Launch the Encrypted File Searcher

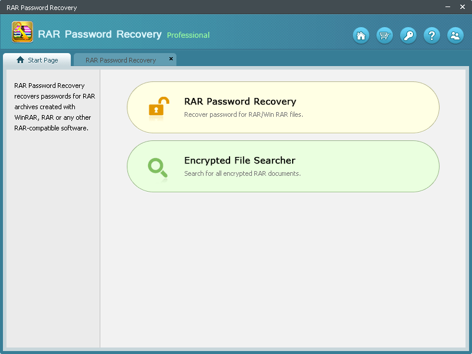pos(282,166)
